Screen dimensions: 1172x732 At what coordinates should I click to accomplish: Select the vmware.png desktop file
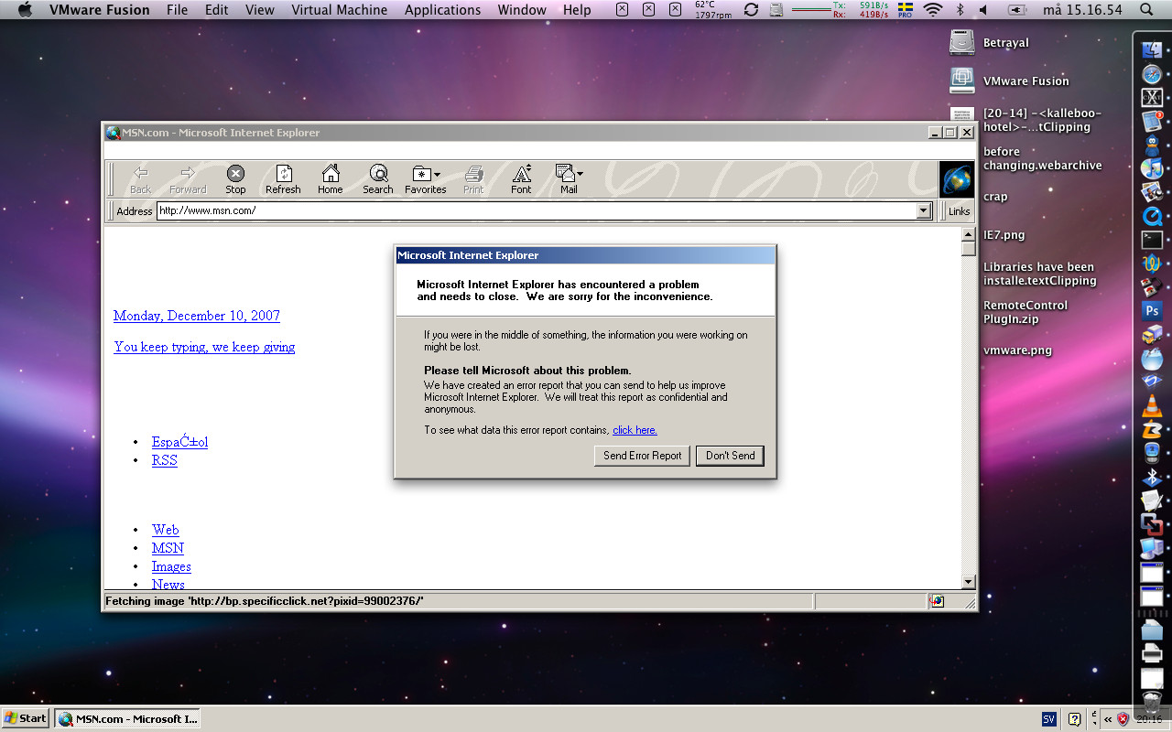pyautogui.click(x=1017, y=350)
